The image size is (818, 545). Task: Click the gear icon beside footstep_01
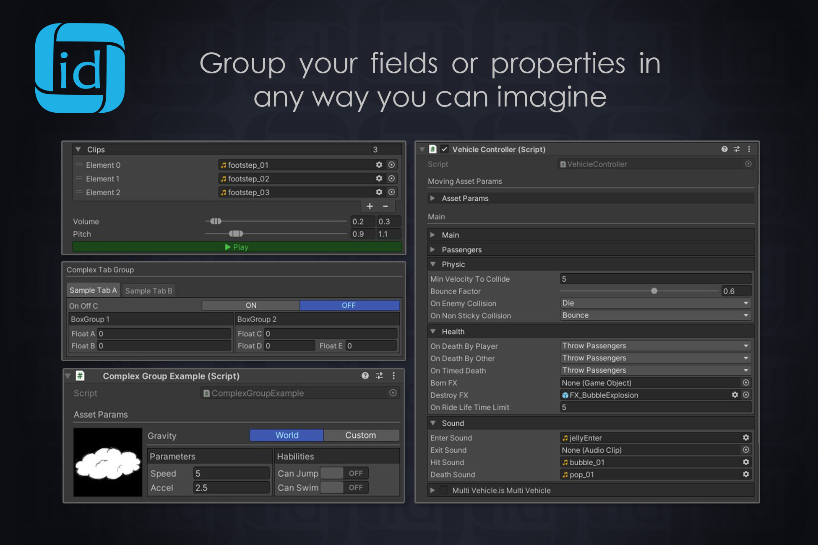(x=379, y=165)
